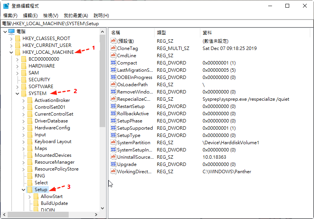Collapse the Setup key node
The image size is (314, 219).
point(23,190)
